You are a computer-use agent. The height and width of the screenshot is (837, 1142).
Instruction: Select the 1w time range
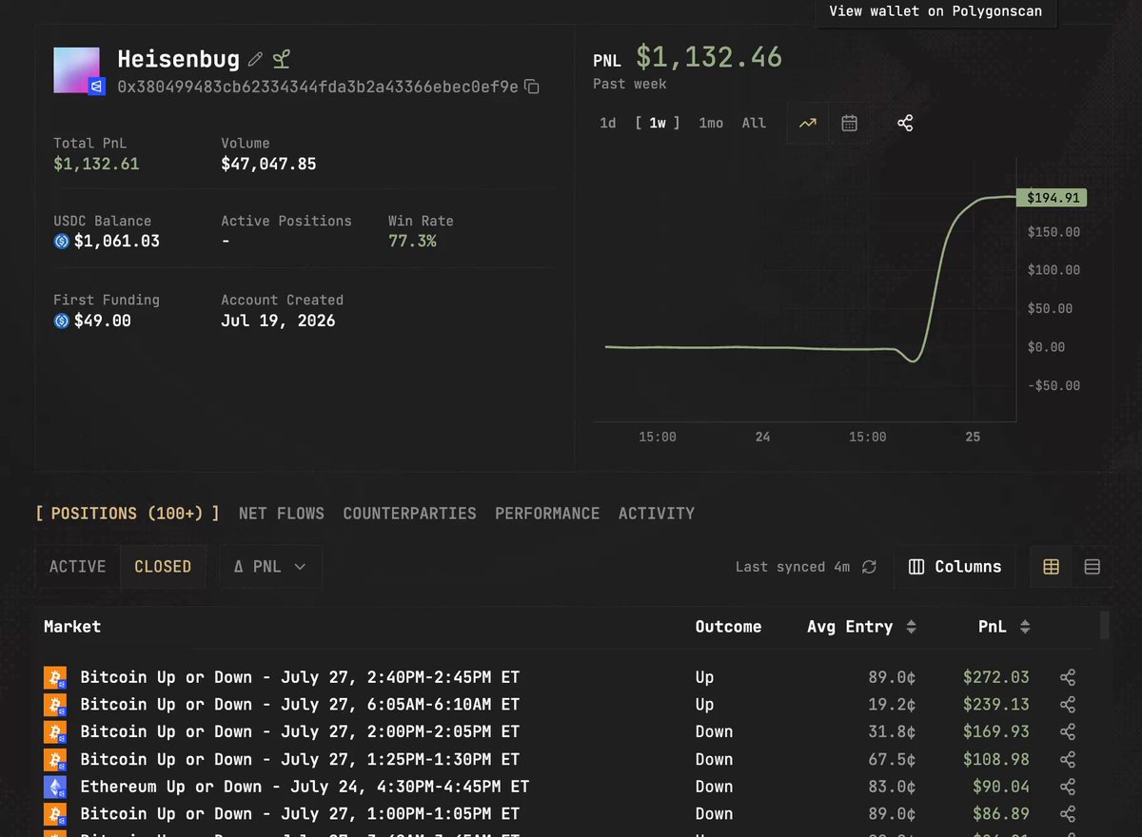pyautogui.click(x=658, y=123)
